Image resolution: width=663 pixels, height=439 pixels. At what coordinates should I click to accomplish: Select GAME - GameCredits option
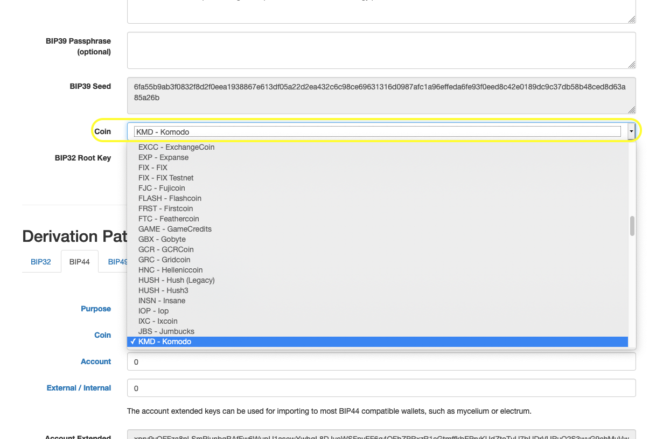[378, 229]
